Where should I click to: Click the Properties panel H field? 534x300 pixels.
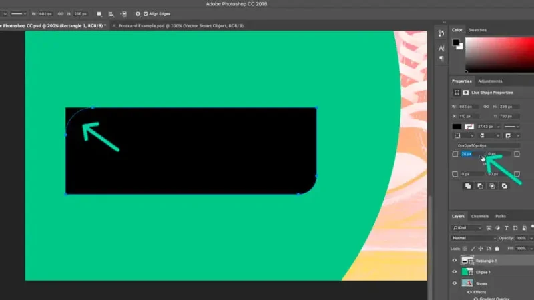[x=509, y=107]
